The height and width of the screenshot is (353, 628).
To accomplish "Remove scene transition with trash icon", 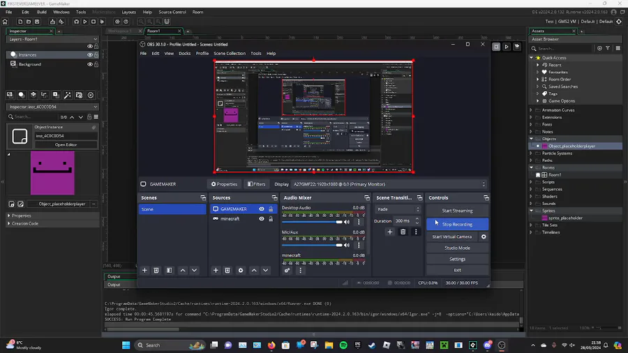I will click(x=403, y=232).
